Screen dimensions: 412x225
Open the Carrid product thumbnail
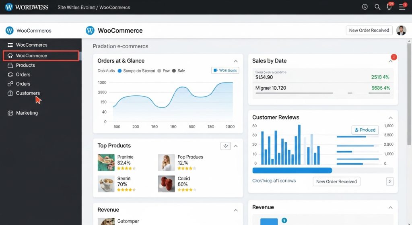pos(166,184)
